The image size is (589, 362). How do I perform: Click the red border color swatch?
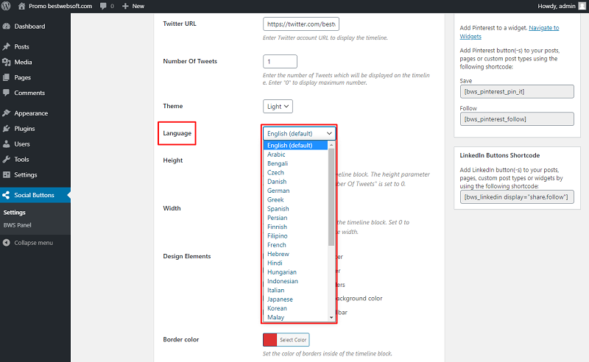coord(269,340)
